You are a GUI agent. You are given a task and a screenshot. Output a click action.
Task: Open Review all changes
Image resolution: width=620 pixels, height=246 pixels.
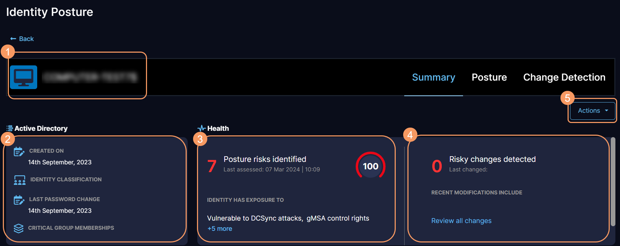[461, 221]
